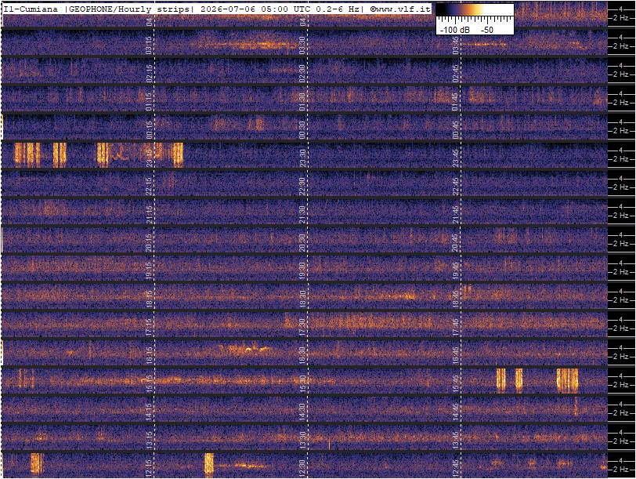Pick the 16:45 time marker
The width and height of the screenshot is (636, 479).
456,356
